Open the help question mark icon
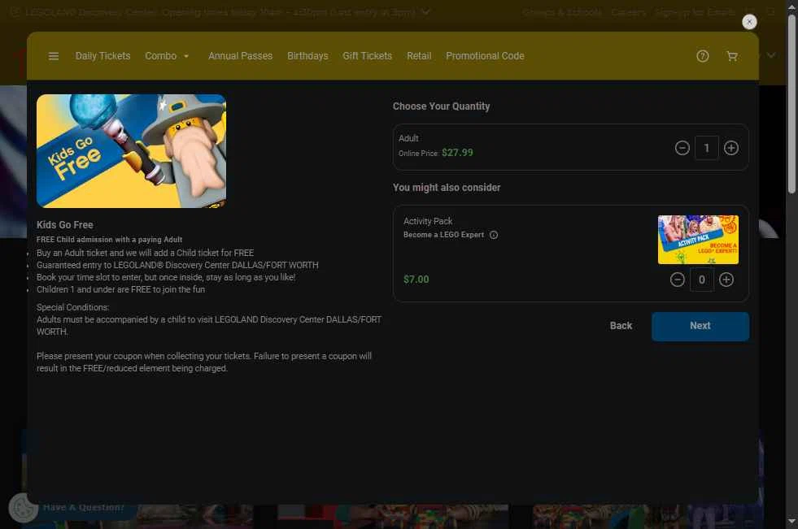This screenshot has width=798, height=529. pyautogui.click(x=702, y=56)
